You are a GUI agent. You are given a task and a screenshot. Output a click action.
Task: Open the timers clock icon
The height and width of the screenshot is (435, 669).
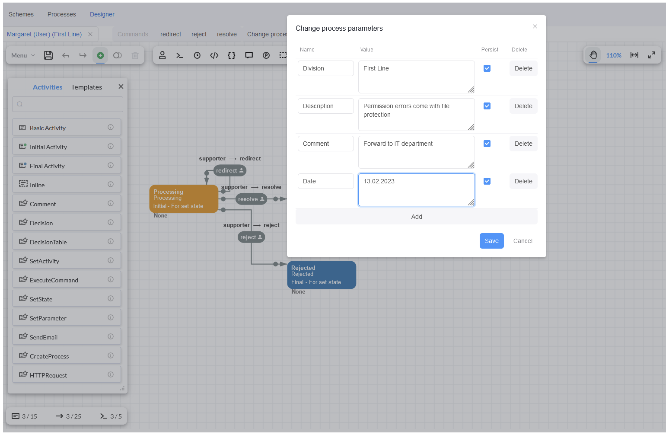pos(197,55)
